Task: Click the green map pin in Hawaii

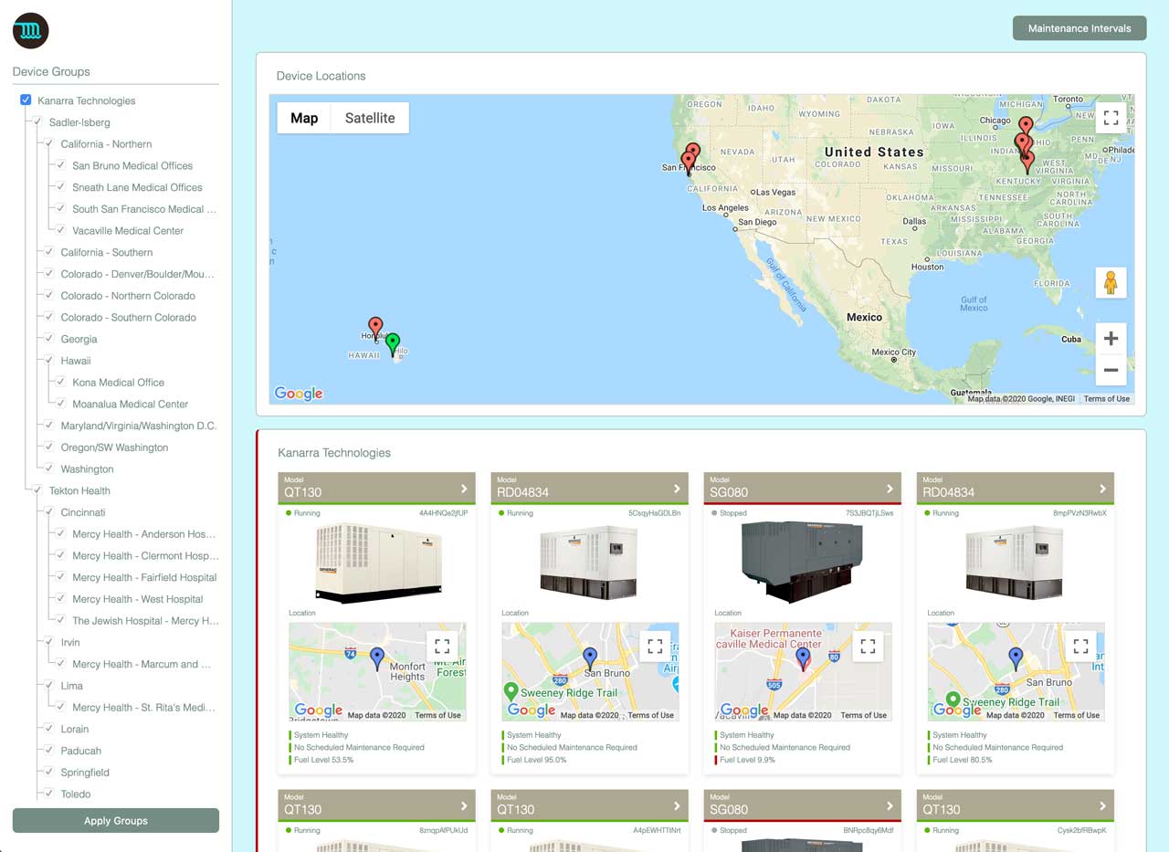Action: [393, 344]
